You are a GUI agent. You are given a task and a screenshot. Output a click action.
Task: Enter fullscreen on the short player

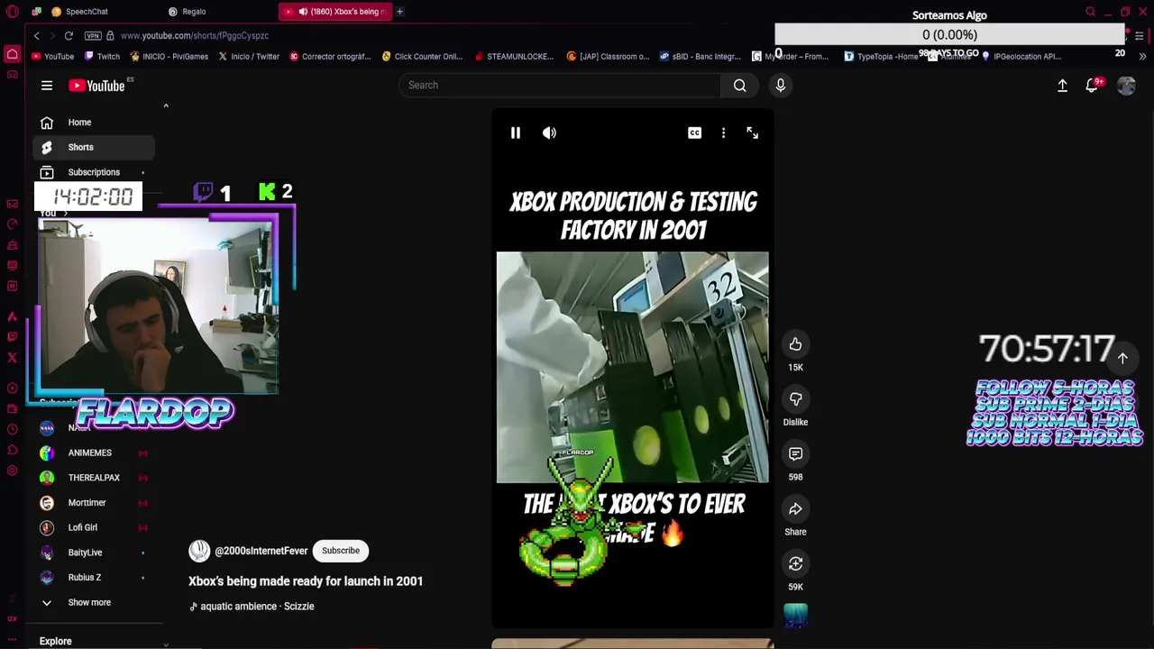752,133
